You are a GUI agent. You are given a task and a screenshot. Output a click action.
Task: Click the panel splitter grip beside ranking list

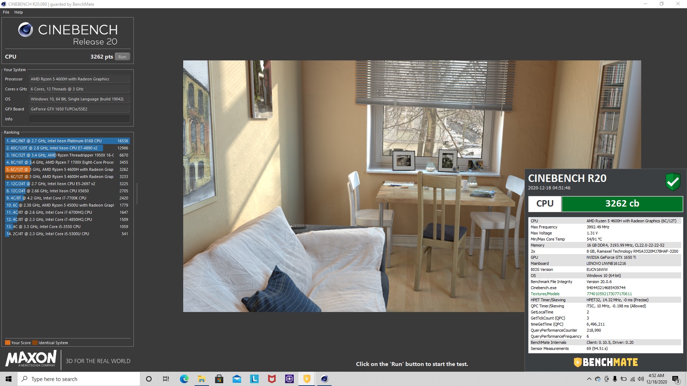(x=136, y=193)
